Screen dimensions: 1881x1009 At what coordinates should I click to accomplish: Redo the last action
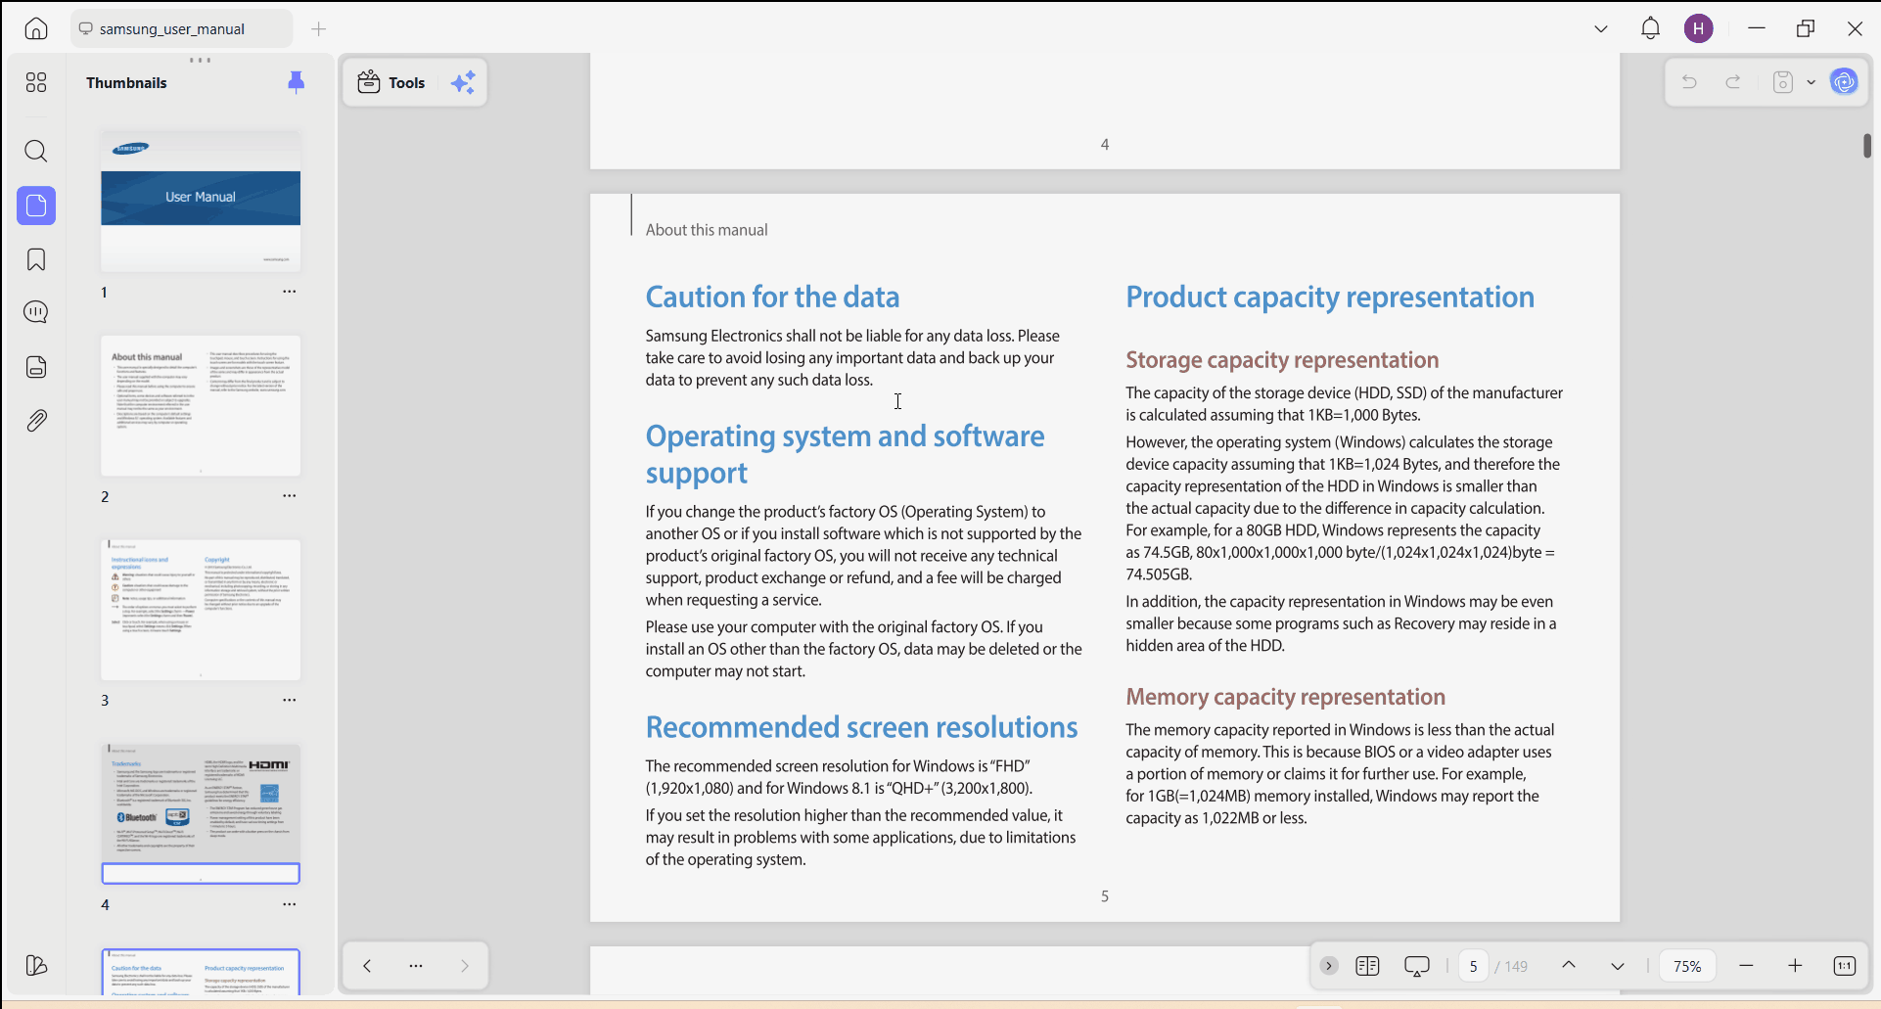tap(1733, 82)
